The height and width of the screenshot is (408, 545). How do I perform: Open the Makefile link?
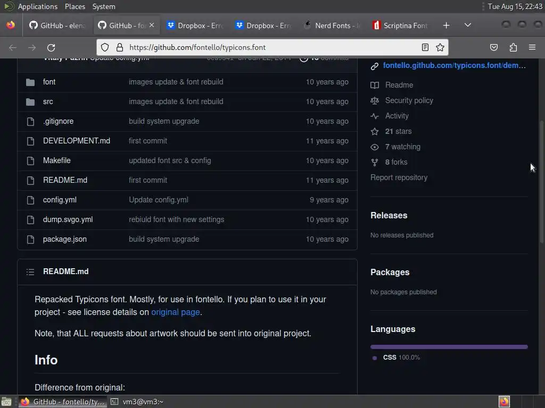coord(56,160)
